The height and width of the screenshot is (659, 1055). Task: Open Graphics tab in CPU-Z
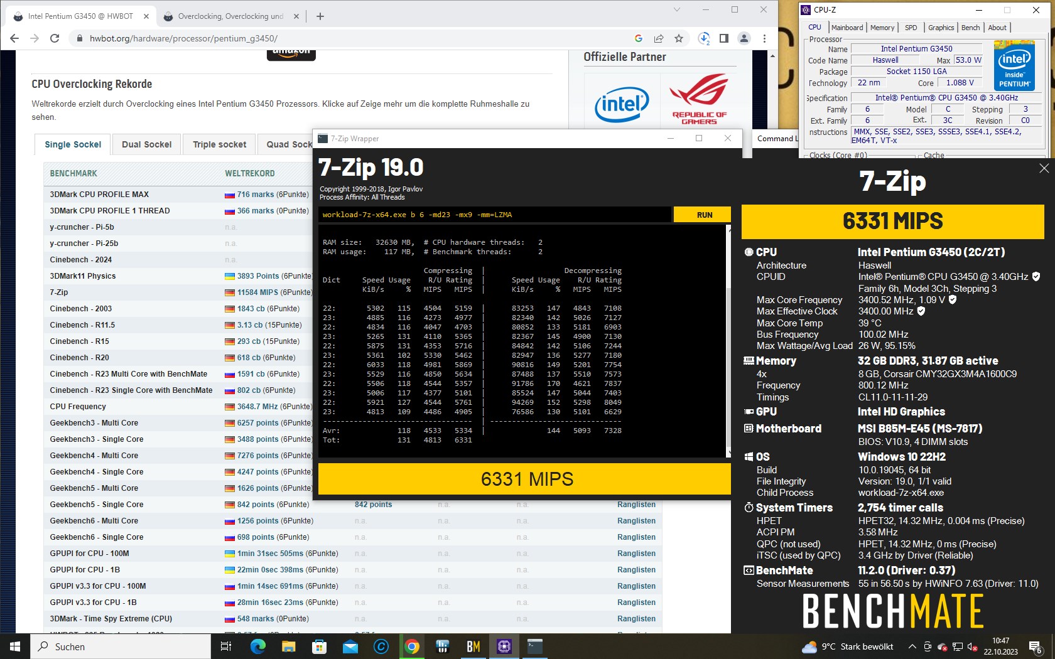pyautogui.click(x=941, y=28)
